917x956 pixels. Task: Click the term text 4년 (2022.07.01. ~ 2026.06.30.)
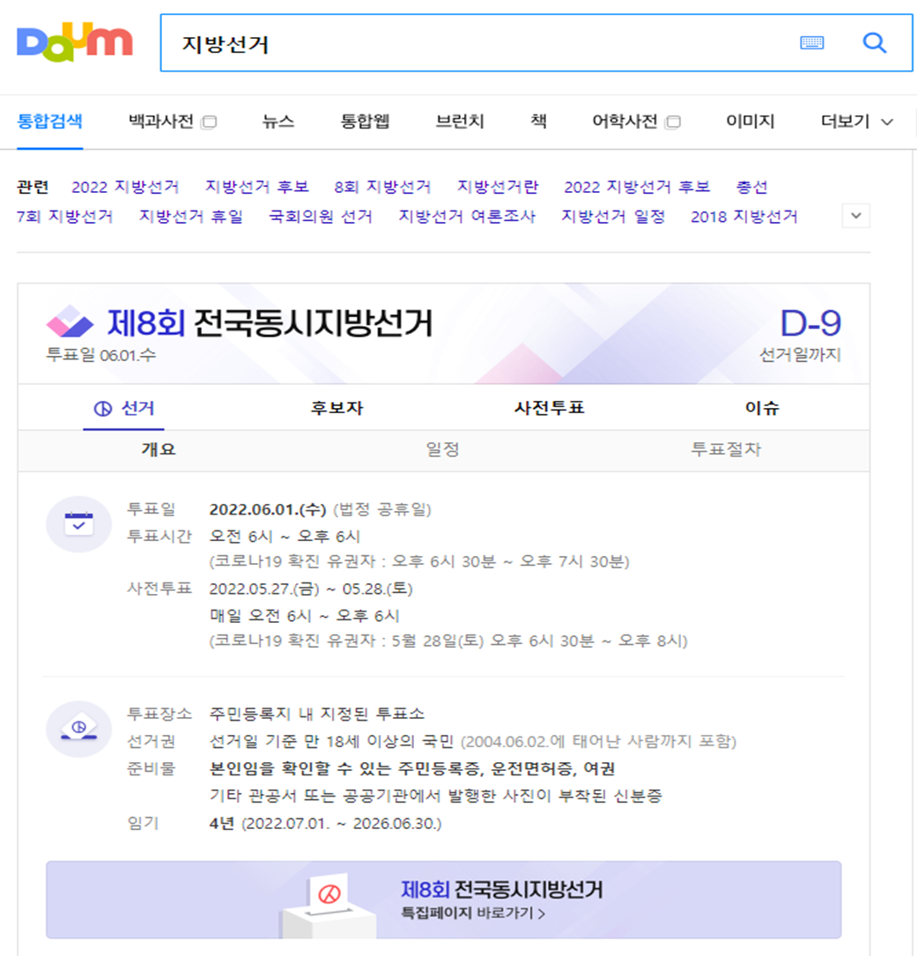click(326, 824)
